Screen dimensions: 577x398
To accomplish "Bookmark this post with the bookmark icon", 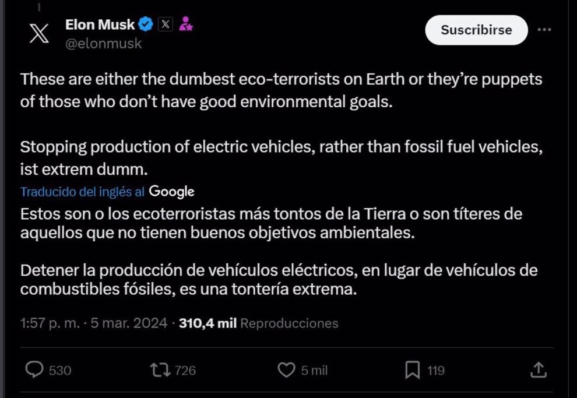I will pos(413,370).
